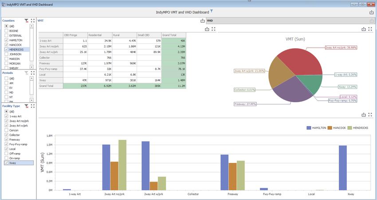Click the VHD tab export icon
377x200 pixels.
372,21
